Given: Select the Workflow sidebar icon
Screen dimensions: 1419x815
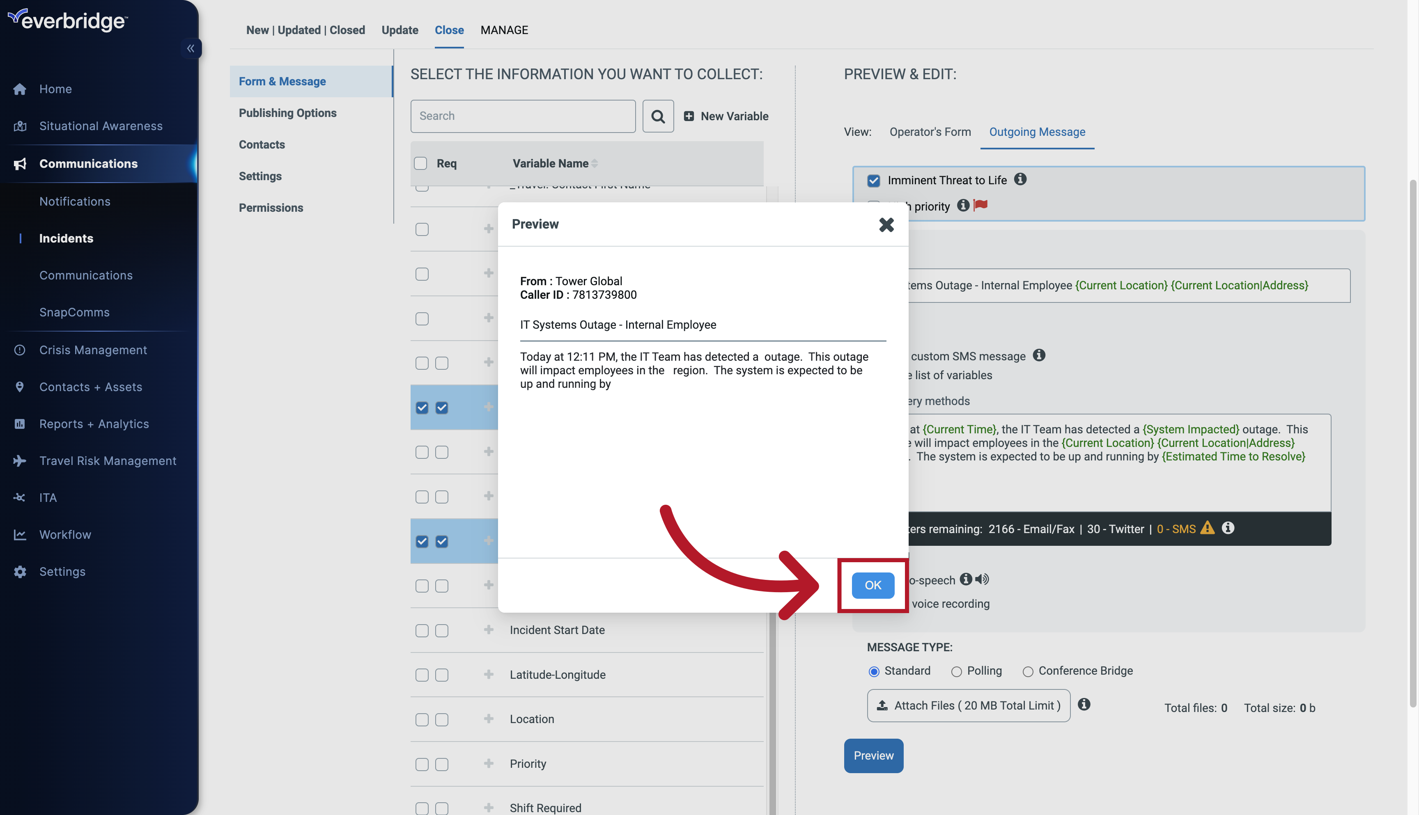Looking at the screenshot, I should [20, 535].
